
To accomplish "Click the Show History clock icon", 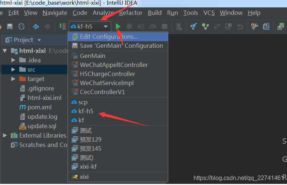I will click(228, 27).
